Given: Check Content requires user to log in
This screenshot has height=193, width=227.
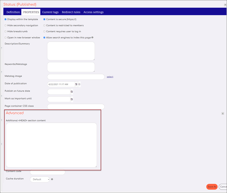Looking at the screenshot, I should 44,31.
